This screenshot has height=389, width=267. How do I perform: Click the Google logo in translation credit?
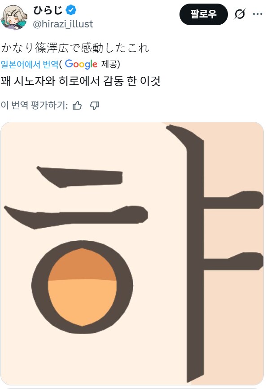(x=81, y=64)
